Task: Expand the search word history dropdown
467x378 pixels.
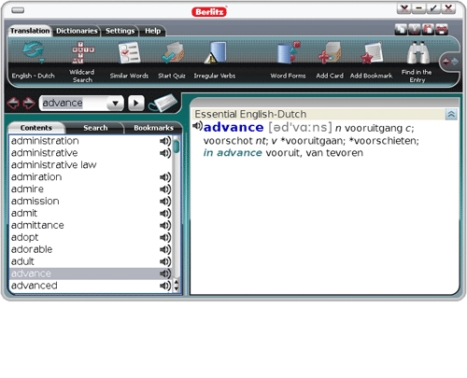Action: point(116,104)
